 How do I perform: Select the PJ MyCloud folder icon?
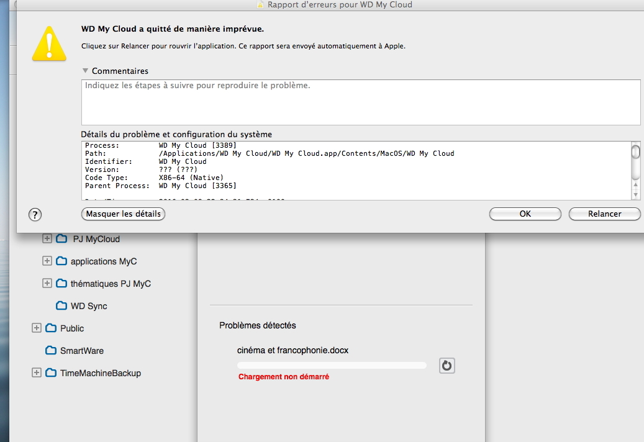coord(61,238)
